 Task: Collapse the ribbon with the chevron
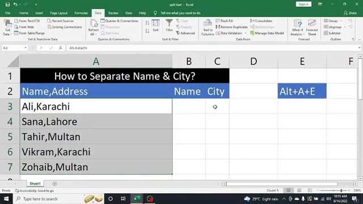pos(359,40)
